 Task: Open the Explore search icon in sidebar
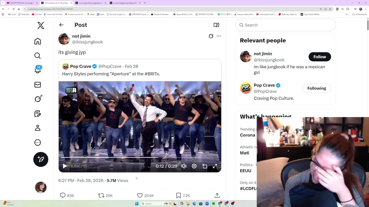tap(37, 55)
